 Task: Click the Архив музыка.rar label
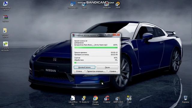[x=81, y=41]
